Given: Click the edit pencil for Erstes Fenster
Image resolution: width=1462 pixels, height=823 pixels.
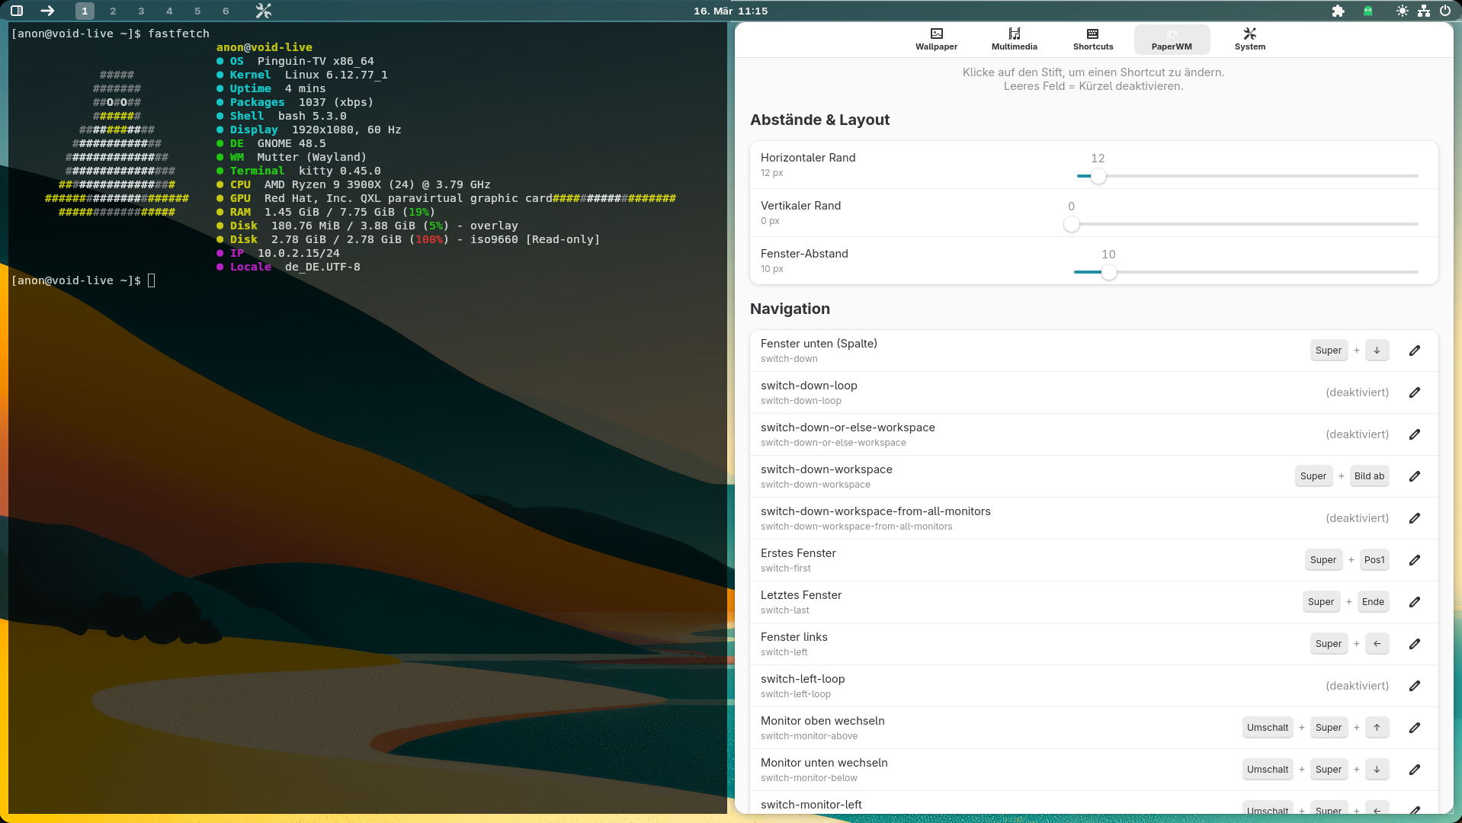Looking at the screenshot, I should tap(1414, 560).
